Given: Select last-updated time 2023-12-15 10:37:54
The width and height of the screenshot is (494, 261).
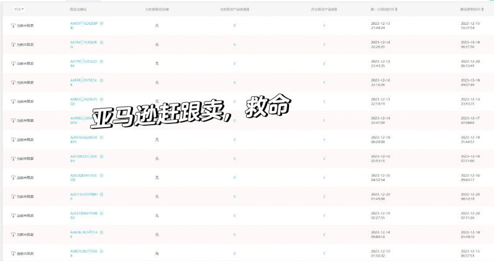Looking at the screenshot, I should click(470, 25).
